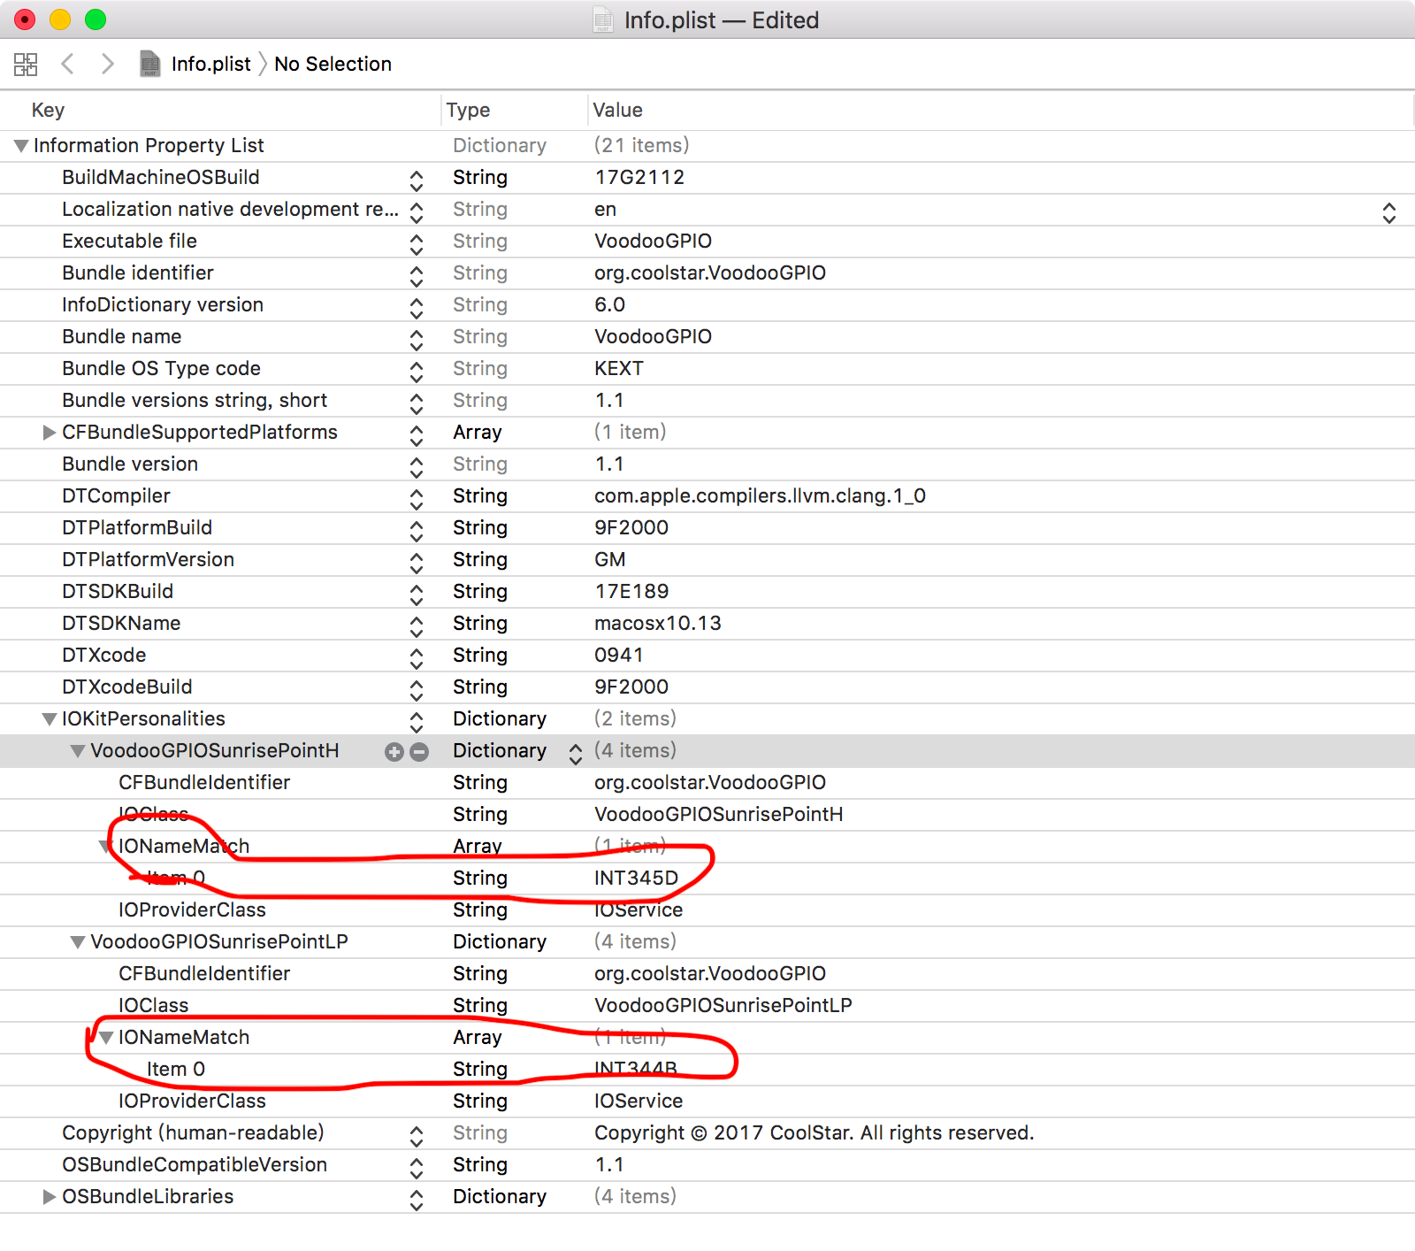The height and width of the screenshot is (1251, 1415).
Task: Collapse VoodooGPIOSunrisePointLP dictionary
Action: [78, 941]
